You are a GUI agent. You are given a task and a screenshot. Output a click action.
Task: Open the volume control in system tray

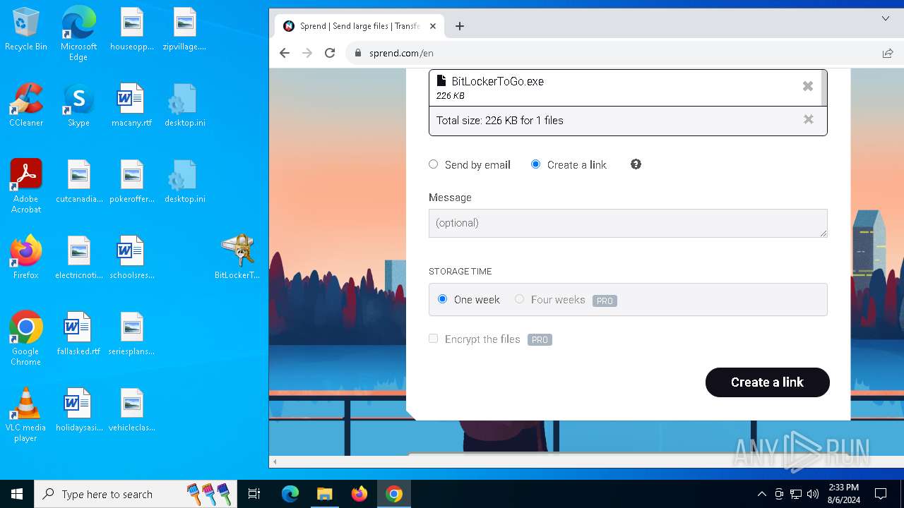pyautogui.click(x=813, y=494)
